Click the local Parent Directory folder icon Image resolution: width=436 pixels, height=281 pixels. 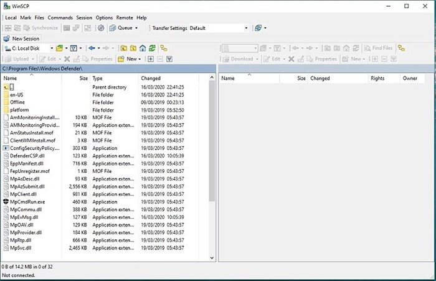tap(124, 48)
